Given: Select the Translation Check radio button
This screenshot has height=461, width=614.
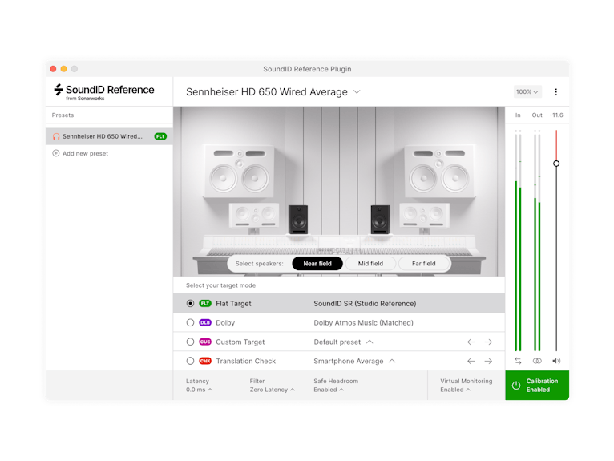Looking at the screenshot, I should (190, 361).
